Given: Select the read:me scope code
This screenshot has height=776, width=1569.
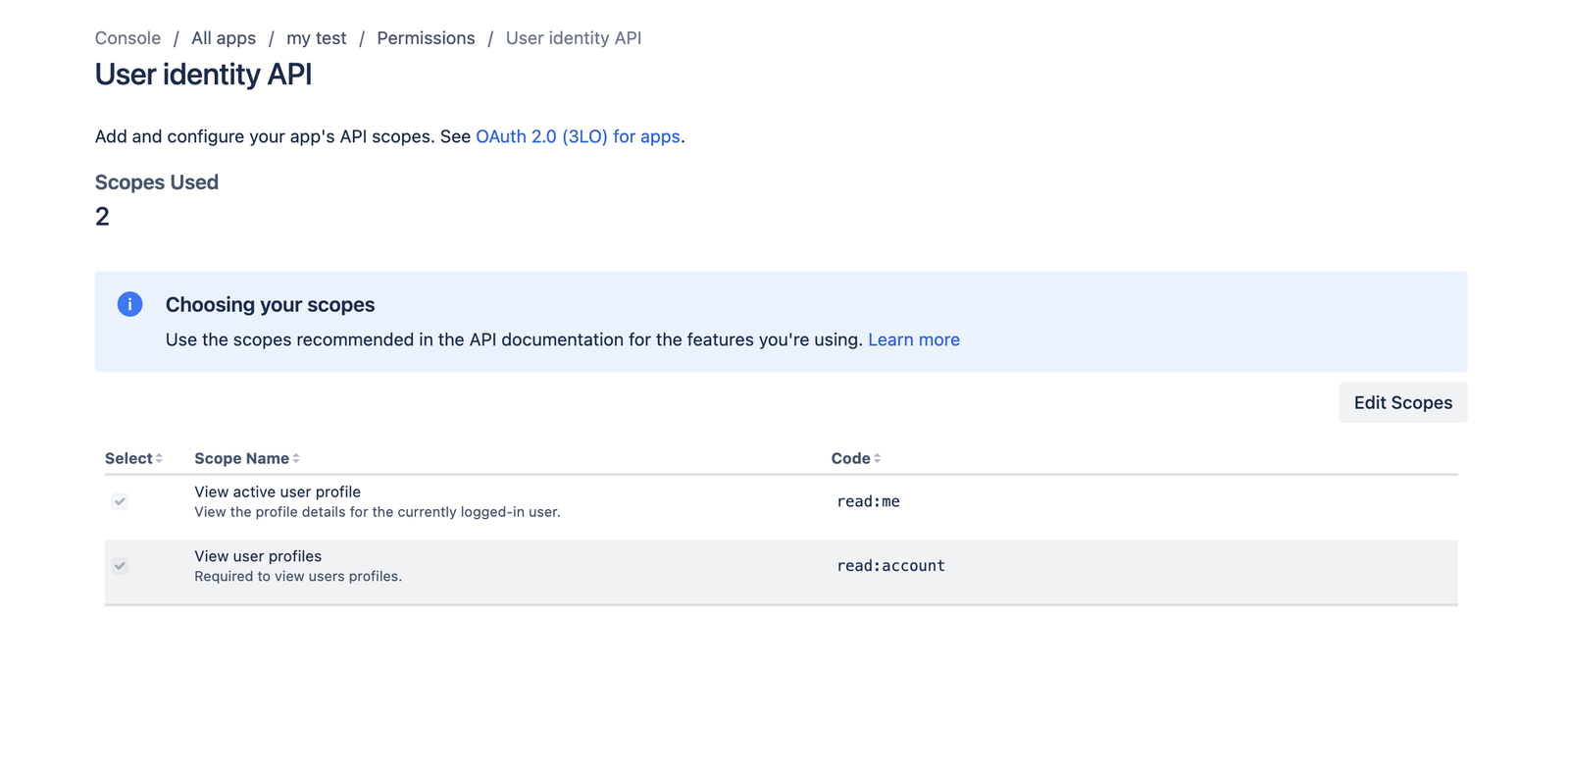Looking at the screenshot, I should (868, 501).
